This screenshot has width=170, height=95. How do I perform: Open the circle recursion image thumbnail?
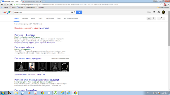[65, 67]
